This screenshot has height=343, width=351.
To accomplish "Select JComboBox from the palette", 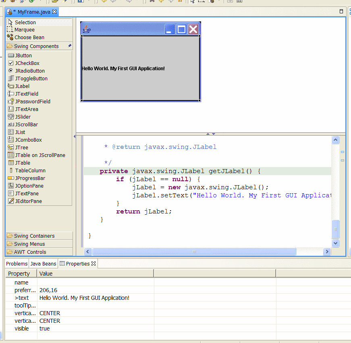I will pos(28,140).
